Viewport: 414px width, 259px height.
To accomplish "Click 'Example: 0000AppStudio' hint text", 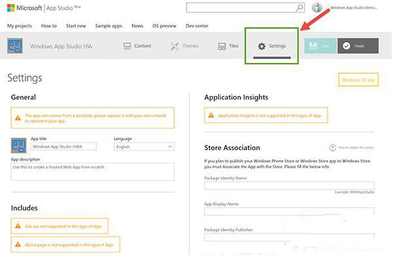I will (354, 192).
